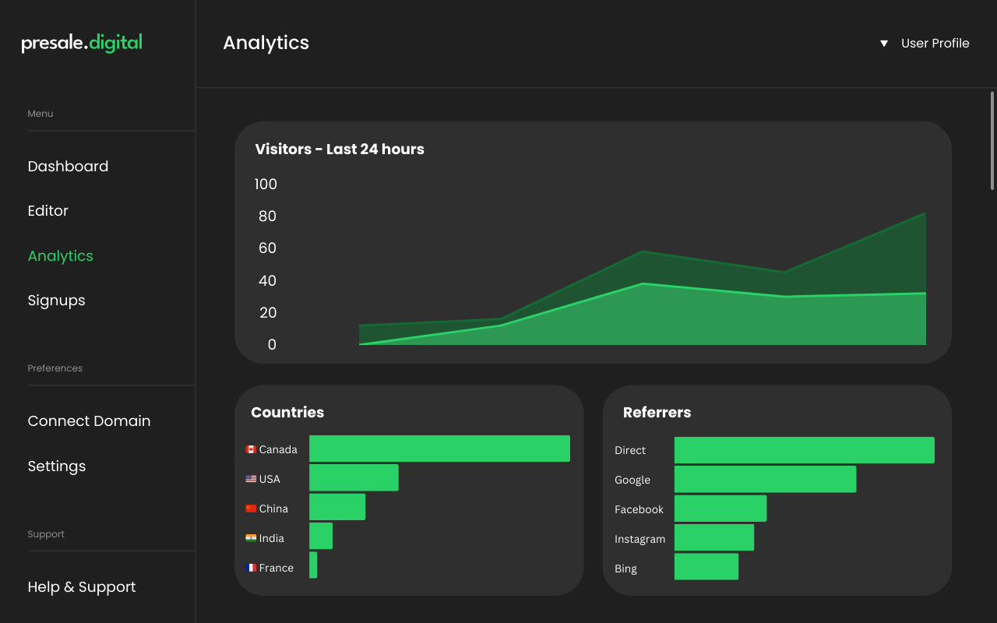Open the User Profile menu label

click(x=935, y=44)
